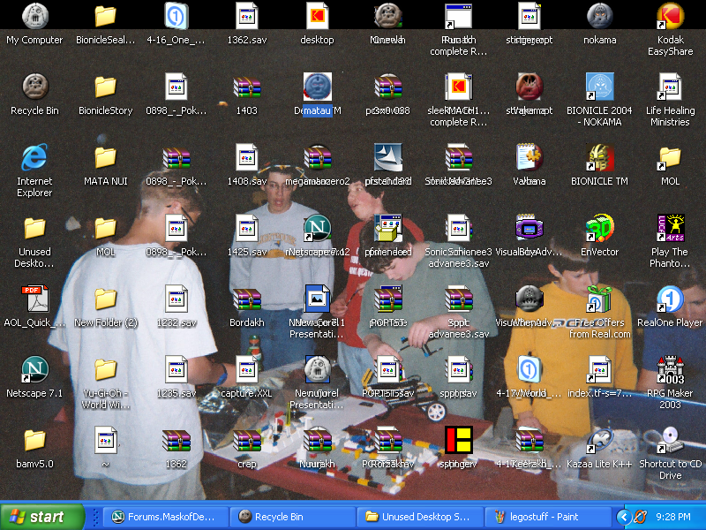Open the 1403 WinRAR archive
Screen dimensions: 706x530
(246, 90)
